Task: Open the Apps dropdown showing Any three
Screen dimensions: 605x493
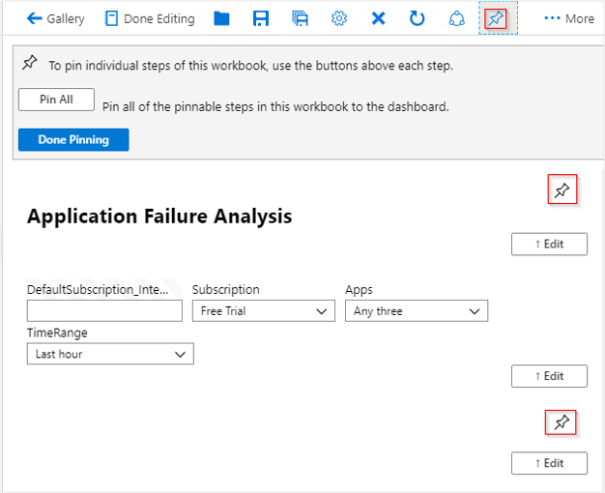Action: [416, 311]
